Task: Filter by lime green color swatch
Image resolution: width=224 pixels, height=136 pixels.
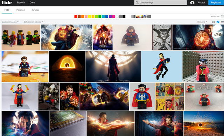Action: point(97,16)
